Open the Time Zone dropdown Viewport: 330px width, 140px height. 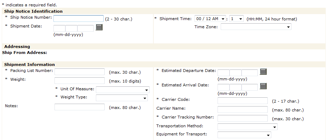(256, 27)
